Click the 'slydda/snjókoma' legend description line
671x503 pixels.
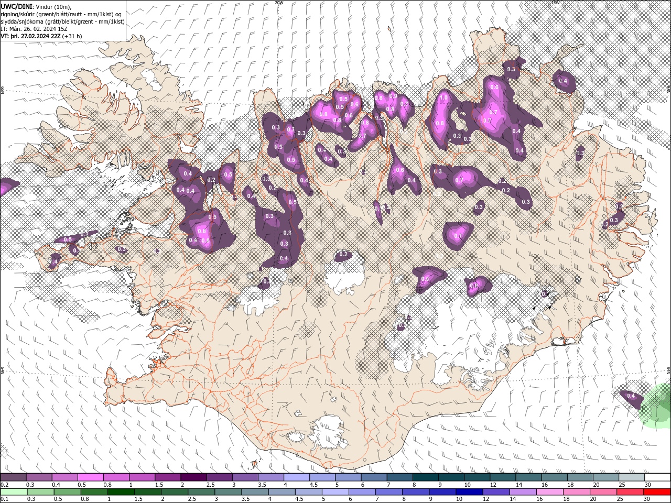[62, 21]
